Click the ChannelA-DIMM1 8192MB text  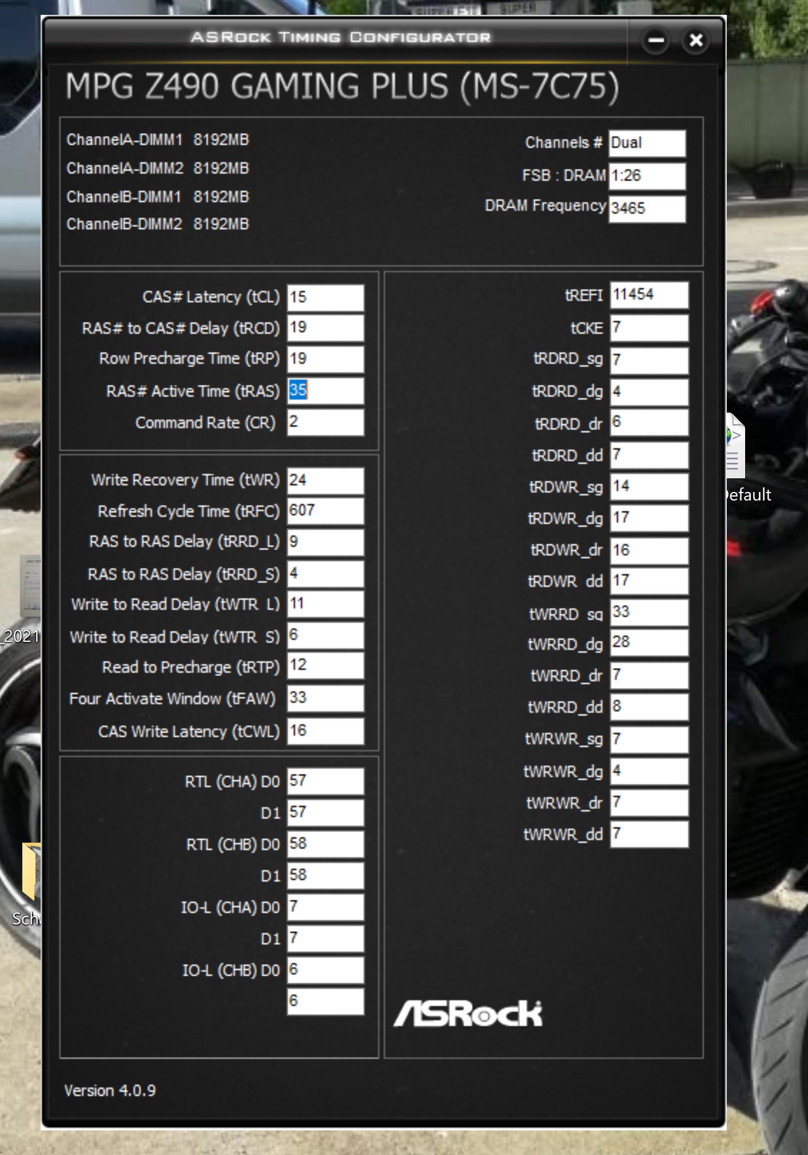click(158, 140)
